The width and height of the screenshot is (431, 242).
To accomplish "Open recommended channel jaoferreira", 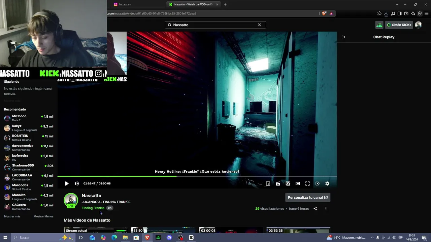I will (29, 158).
